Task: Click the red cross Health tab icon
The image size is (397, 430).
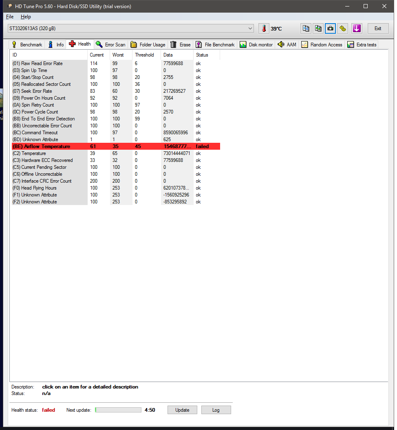Action: click(72, 44)
